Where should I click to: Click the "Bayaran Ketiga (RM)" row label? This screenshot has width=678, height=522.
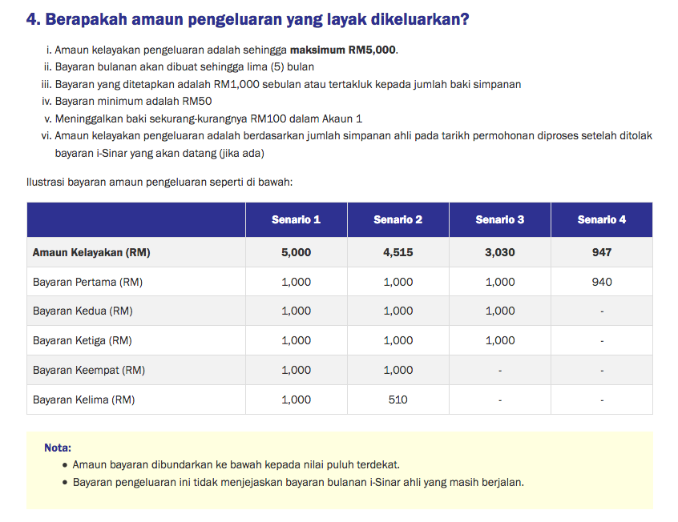[x=83, y=340]
